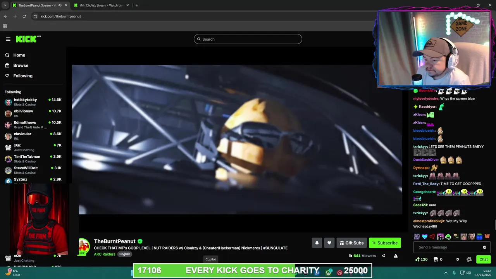Click the green channel points icon
This screenshot has height=279, width=496.
[417, 259]
